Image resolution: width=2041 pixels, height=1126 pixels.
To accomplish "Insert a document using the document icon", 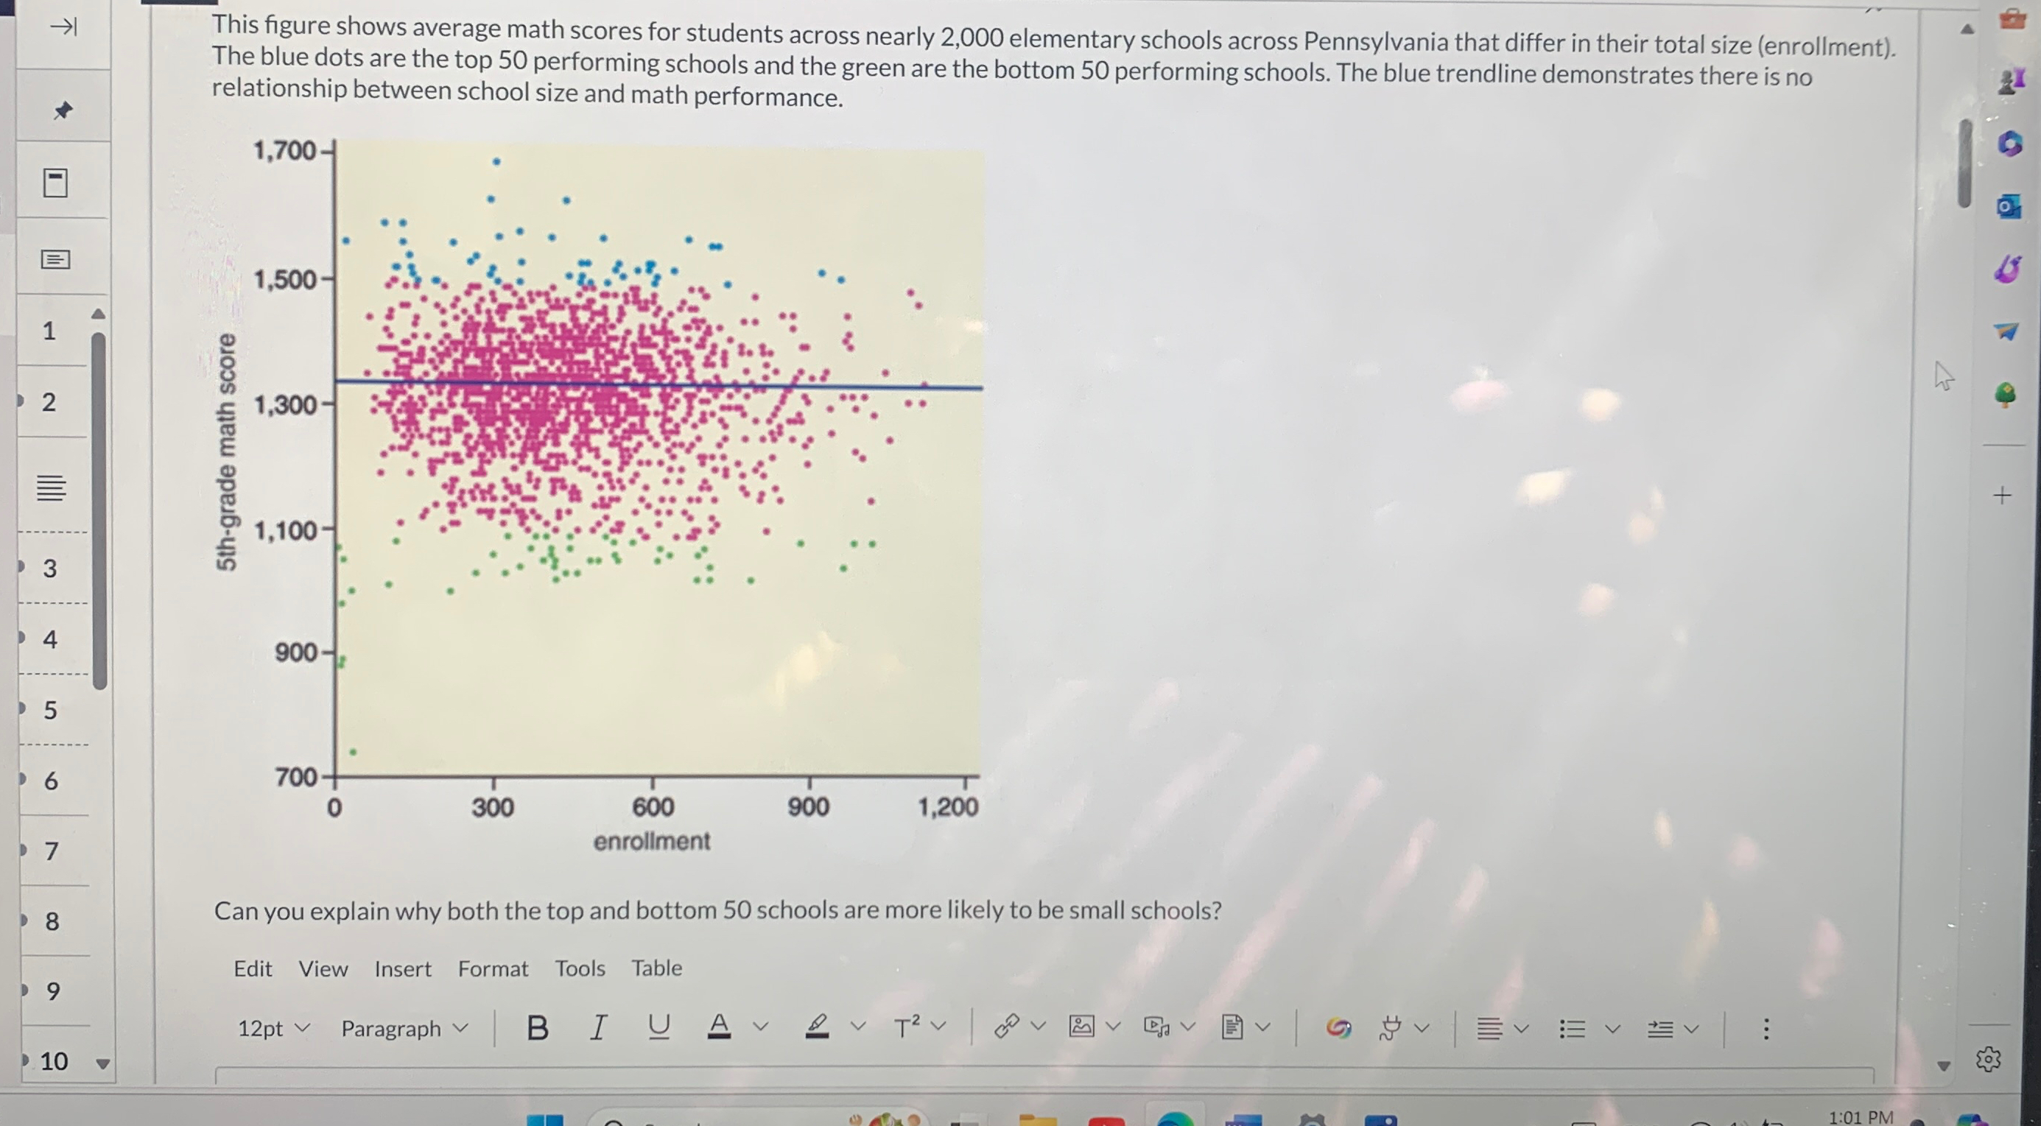I will (x=1232, y=1028).
